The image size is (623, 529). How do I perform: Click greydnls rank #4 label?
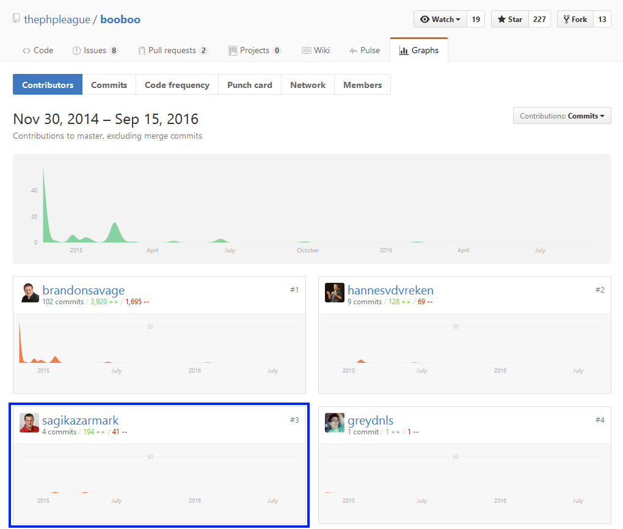pyautogui.click(x=600, y=420)
